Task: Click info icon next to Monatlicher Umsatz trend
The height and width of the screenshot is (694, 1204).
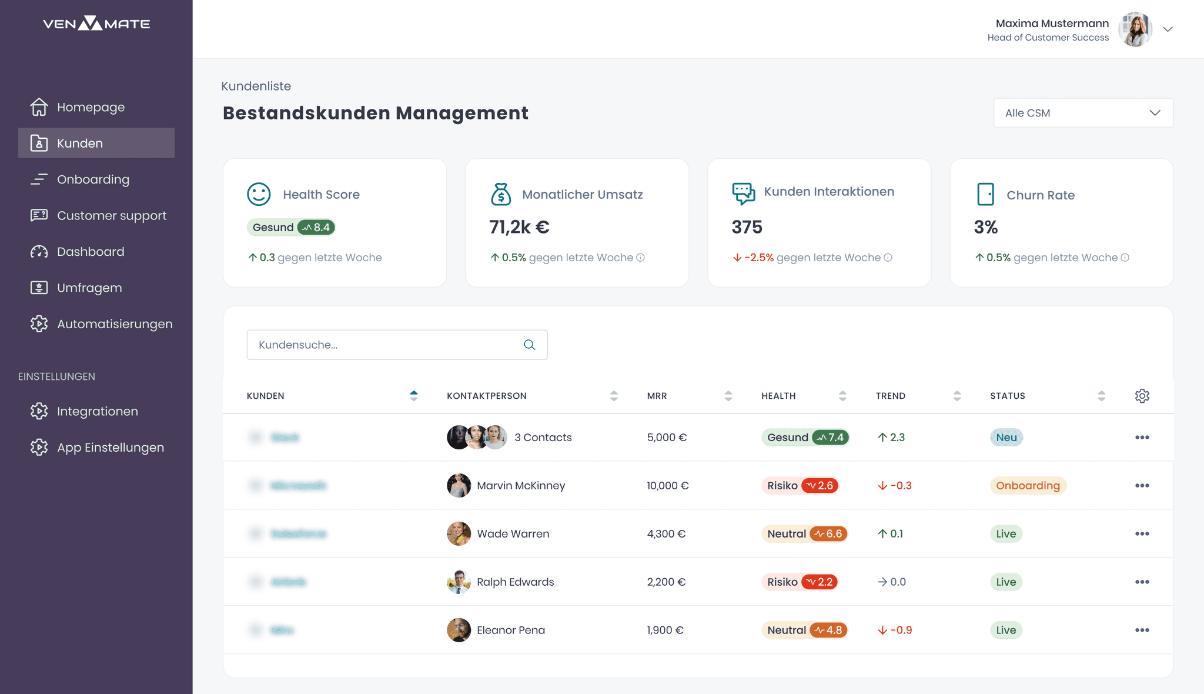Action: point(641,258)
